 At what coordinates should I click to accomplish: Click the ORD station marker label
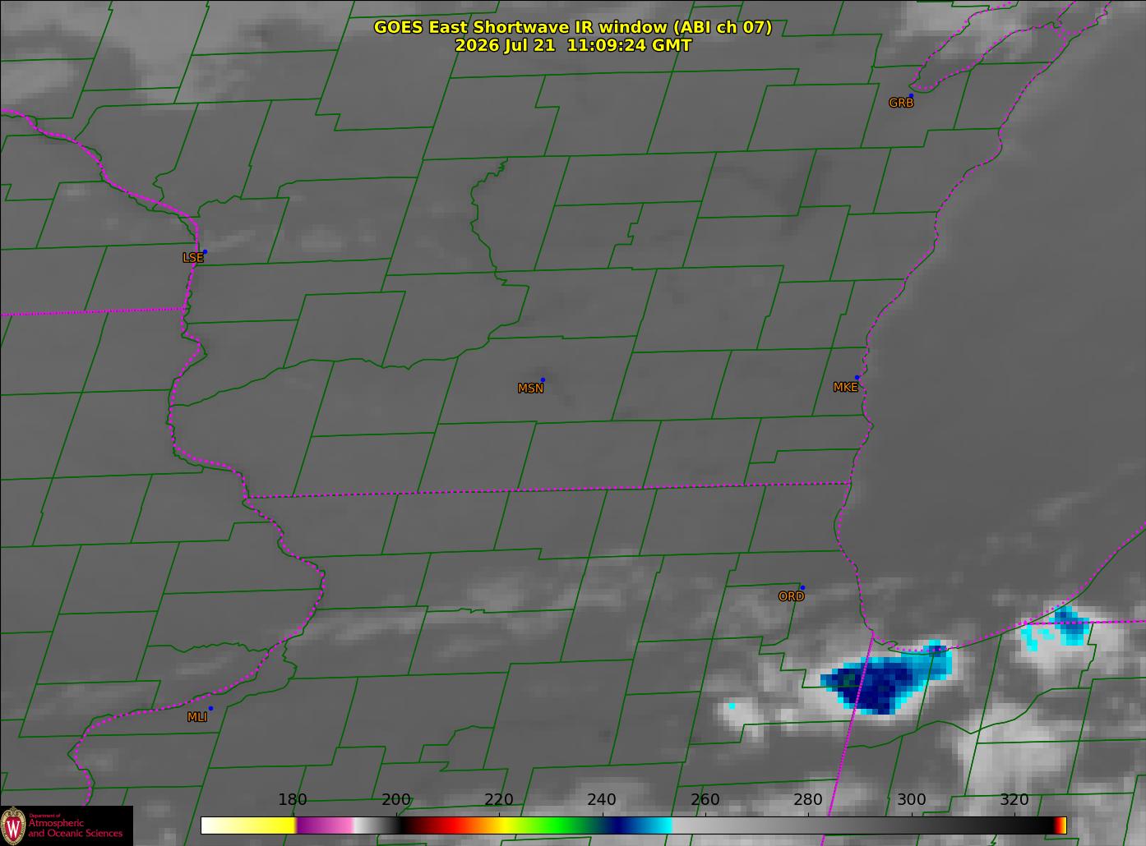[791, 596]
